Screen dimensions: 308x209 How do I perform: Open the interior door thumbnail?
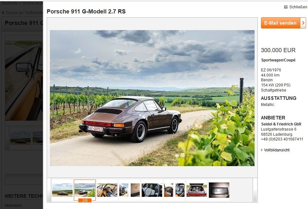tap(107, 190)
